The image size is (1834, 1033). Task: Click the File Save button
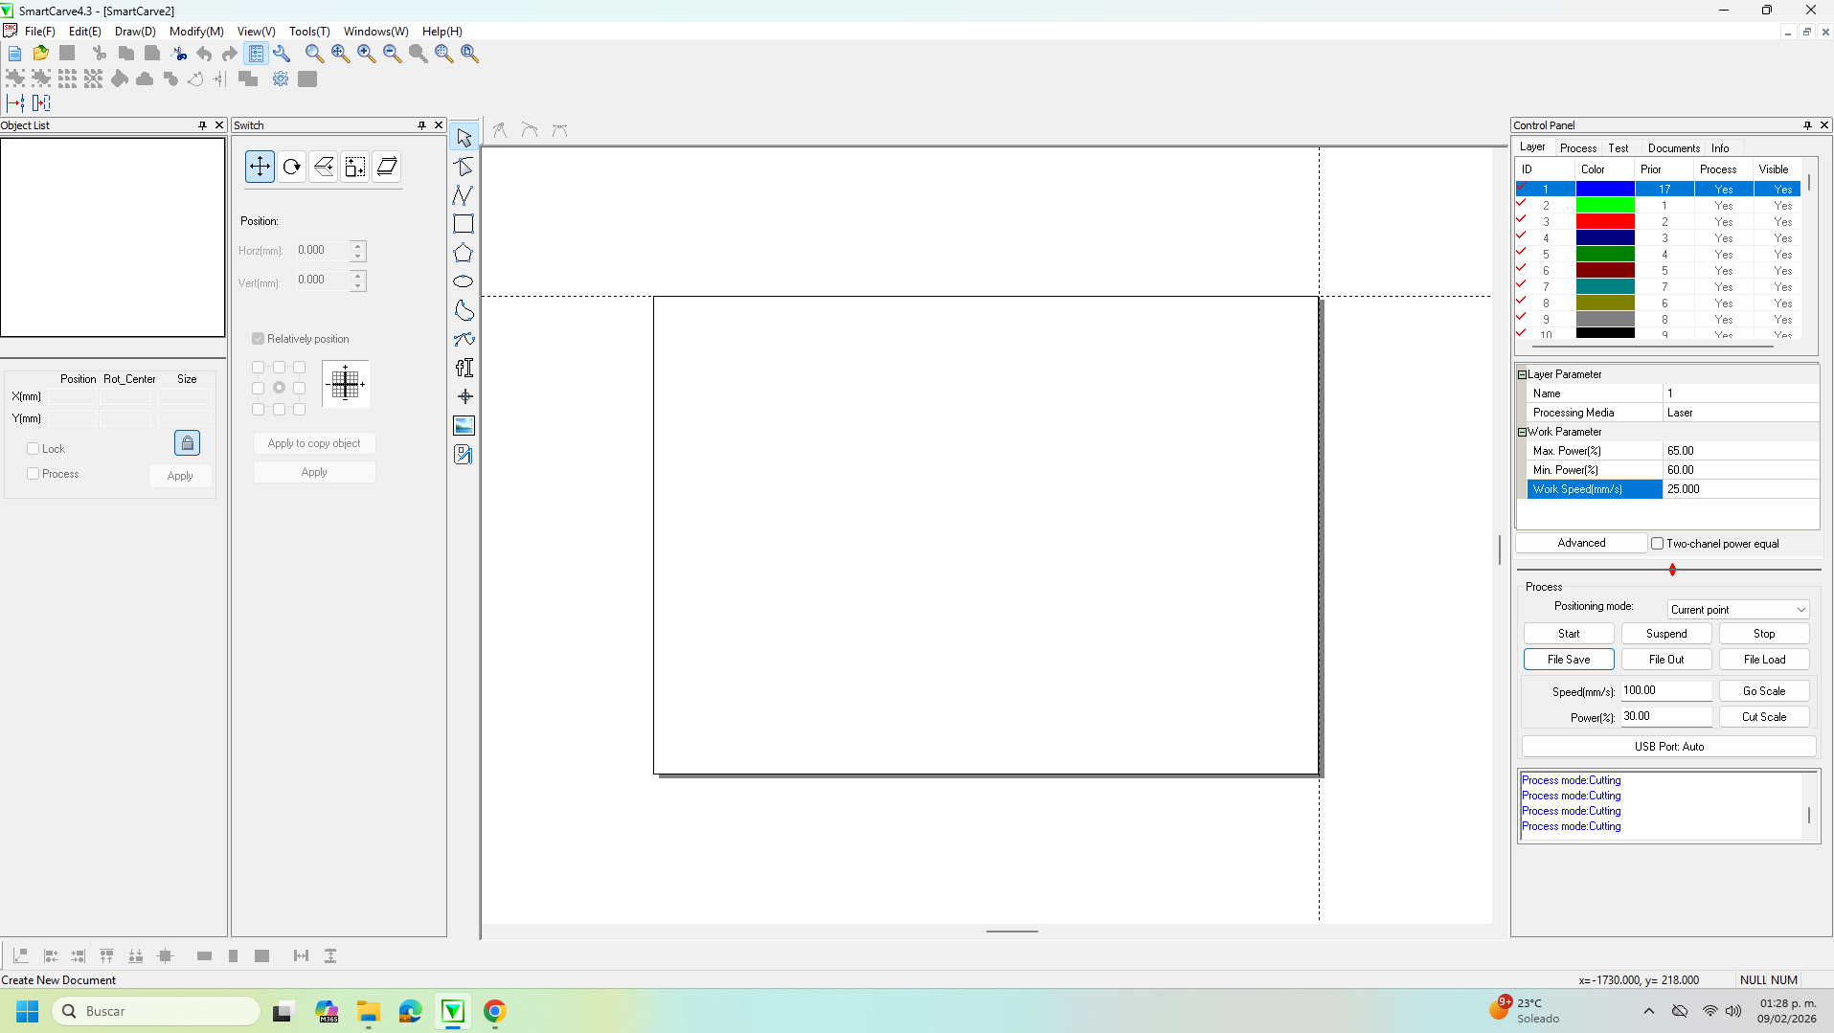point(1569,660)
